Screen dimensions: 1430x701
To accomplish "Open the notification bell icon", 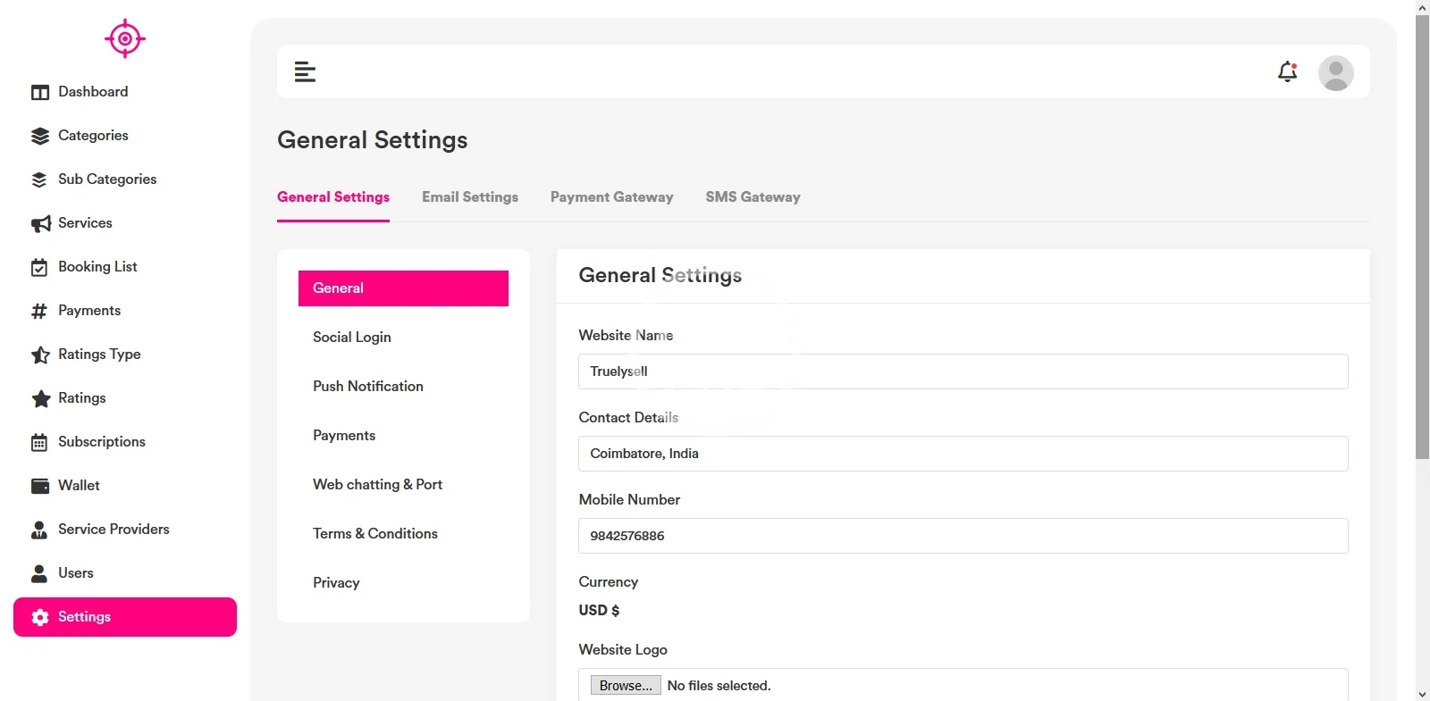I will pyautogui.click(x=1287, y=71).
